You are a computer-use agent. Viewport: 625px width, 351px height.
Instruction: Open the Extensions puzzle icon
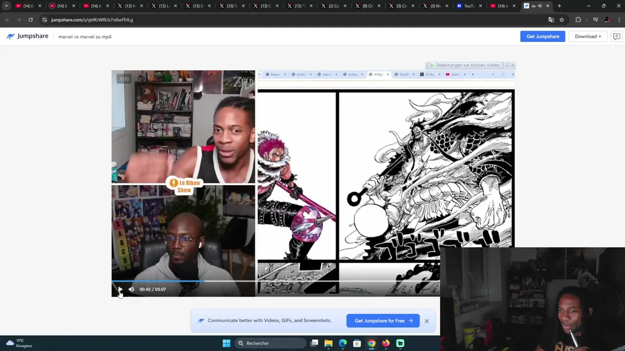click(x=578, y=19)
